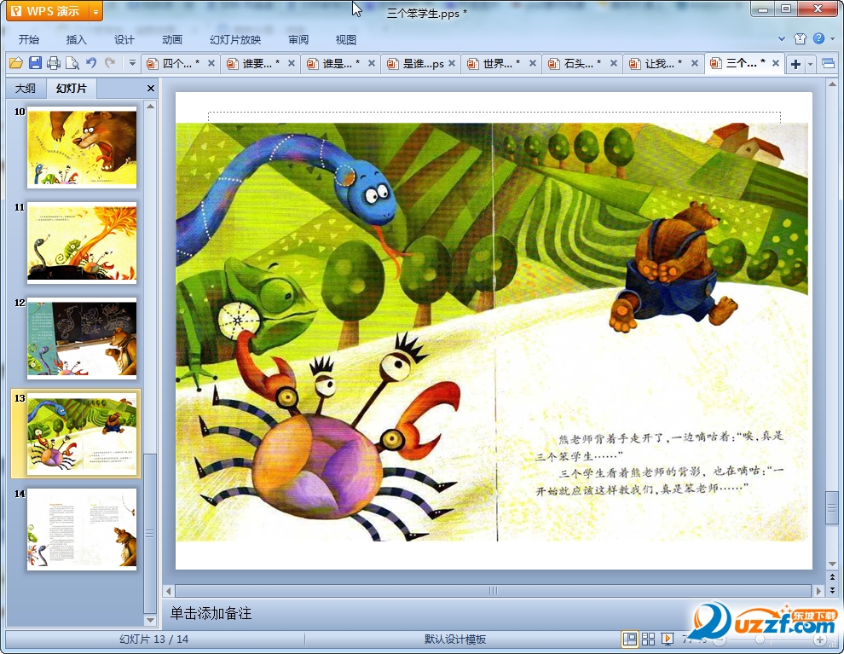This screenshot has width=844, height=654.
Task: Switch to Normal view in status bar
Action: (630, 639)
